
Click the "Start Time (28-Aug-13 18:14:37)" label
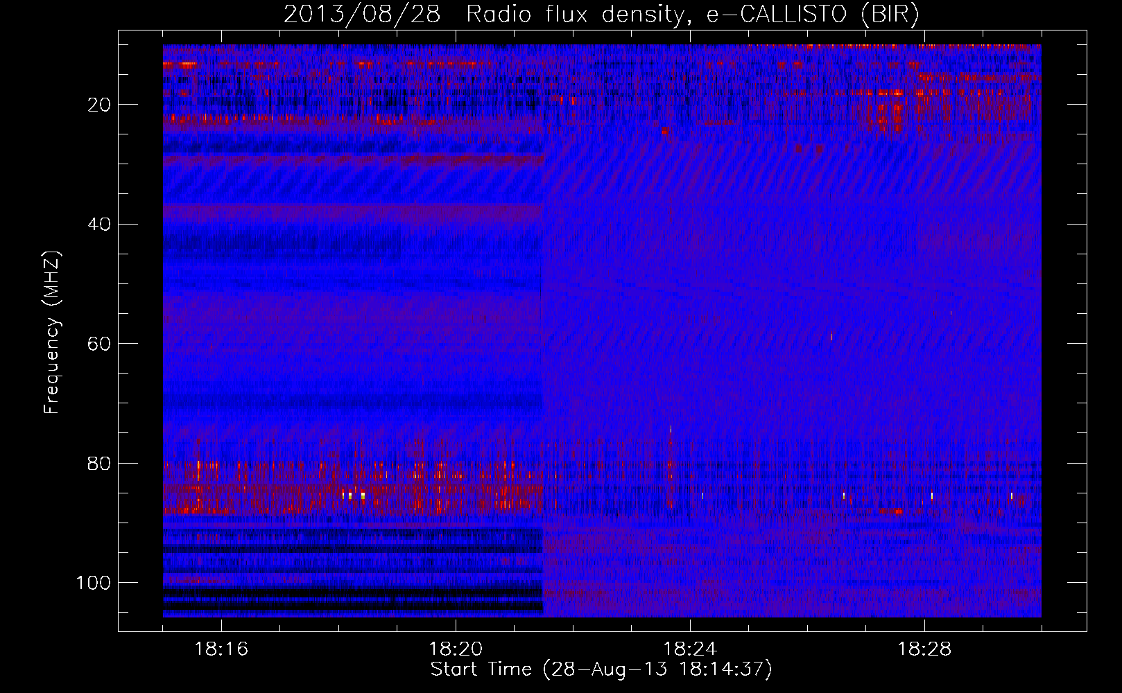click(601, 669)
